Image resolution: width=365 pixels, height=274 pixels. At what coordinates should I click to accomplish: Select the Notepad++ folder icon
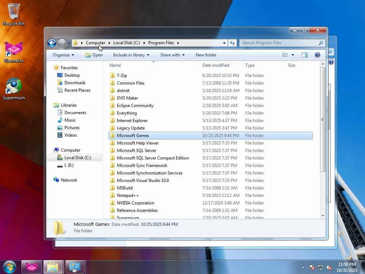point(112,195)
